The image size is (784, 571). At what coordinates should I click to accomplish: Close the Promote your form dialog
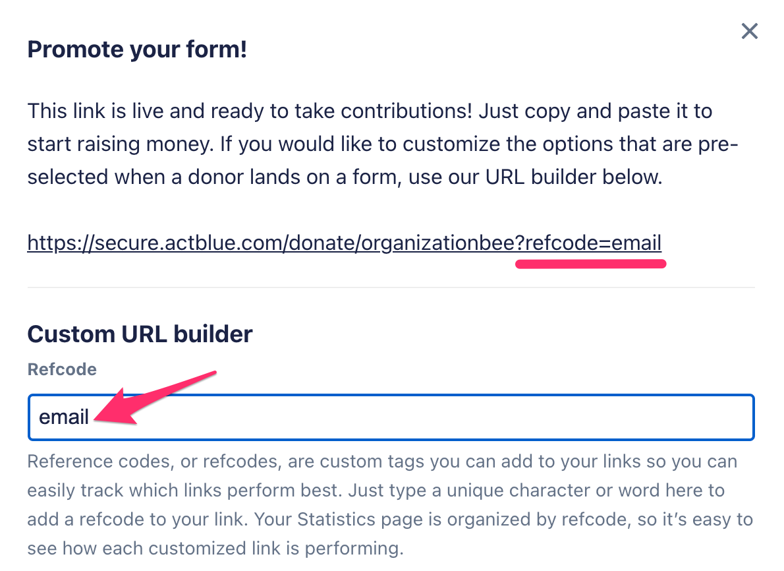(749, 31)
